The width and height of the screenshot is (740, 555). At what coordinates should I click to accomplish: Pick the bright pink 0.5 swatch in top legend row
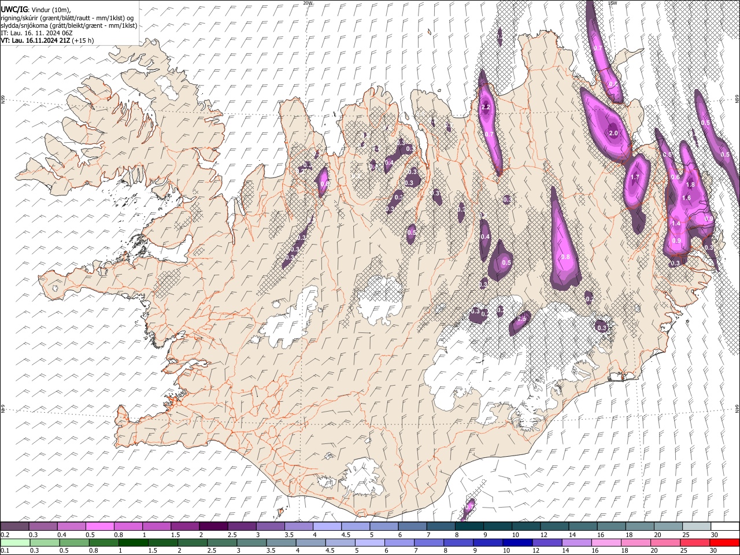[100, 526]
